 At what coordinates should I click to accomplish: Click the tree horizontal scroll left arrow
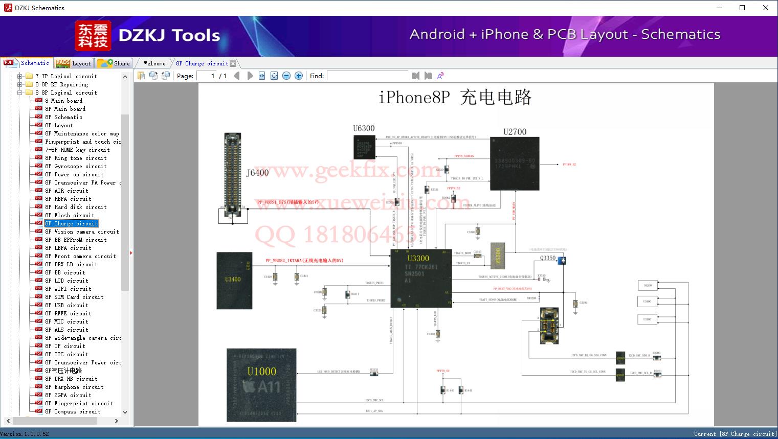coord(7,421)
